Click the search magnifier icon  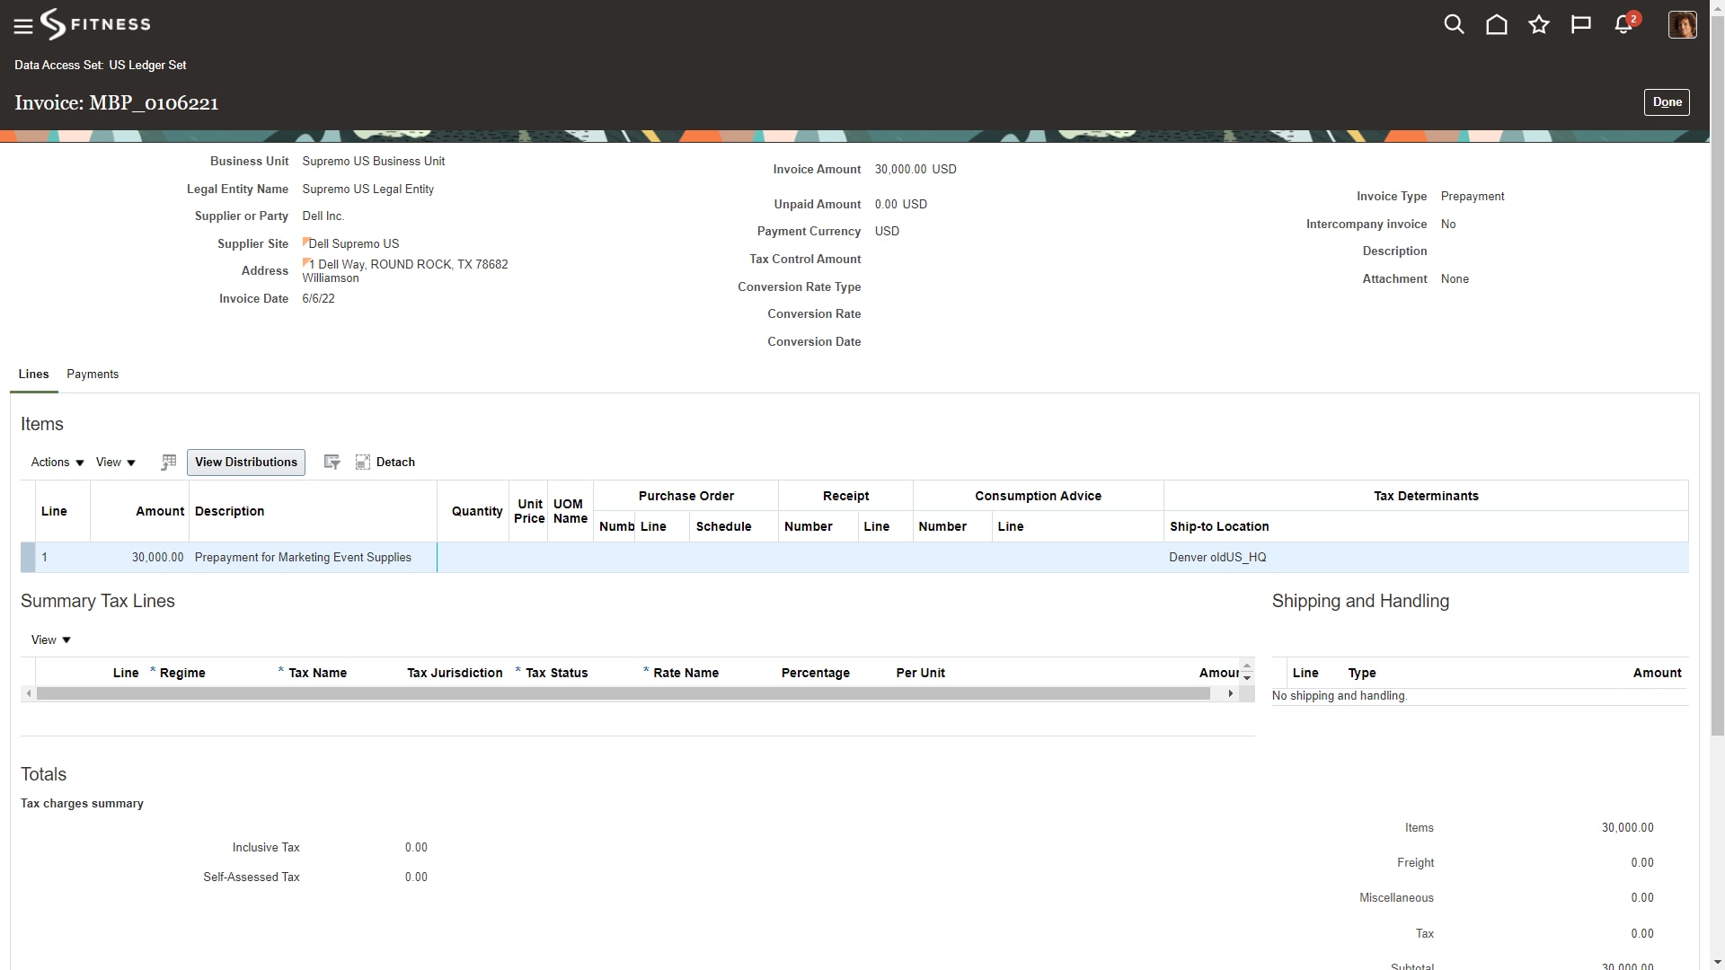point(1454,24)
